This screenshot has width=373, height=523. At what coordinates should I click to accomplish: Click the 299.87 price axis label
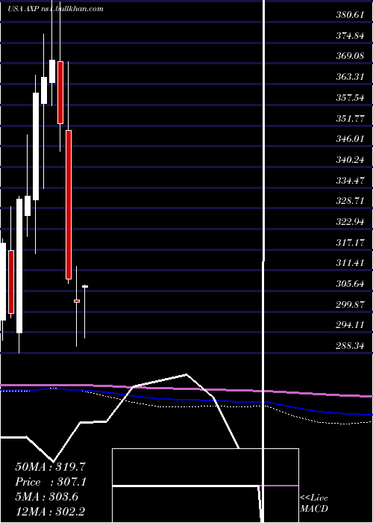click(x=350, y=305)
